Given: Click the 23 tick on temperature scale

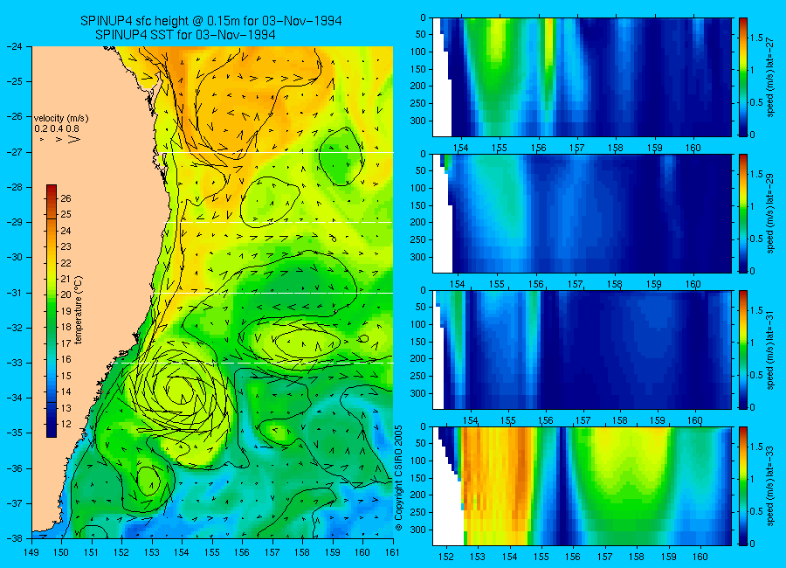Looking at the screenshot, I should click(65, 246).
